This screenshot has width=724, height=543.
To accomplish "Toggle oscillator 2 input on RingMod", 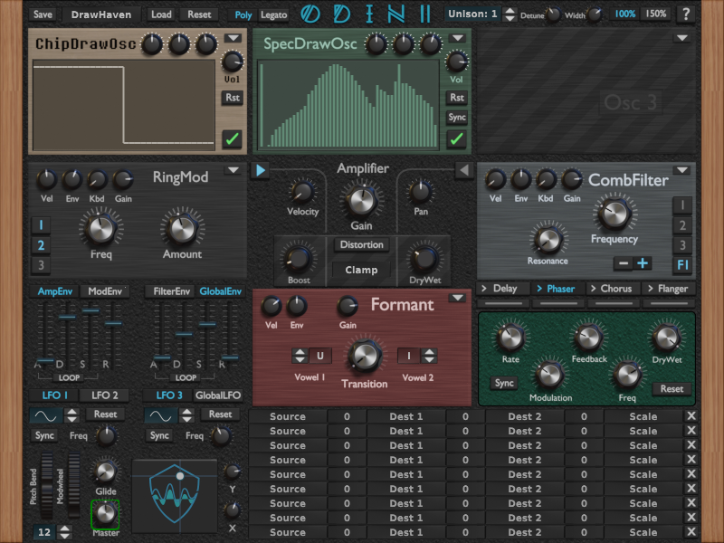I will tap(41, 245).
